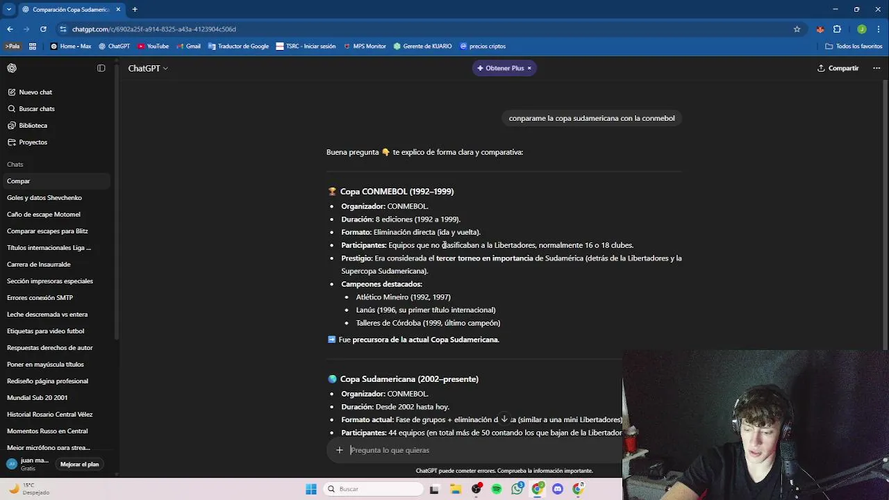Click the ChatGPT logo in sidebar
Image resolution: width=889 pixels, height=500 pixels.
pos(12,68)
